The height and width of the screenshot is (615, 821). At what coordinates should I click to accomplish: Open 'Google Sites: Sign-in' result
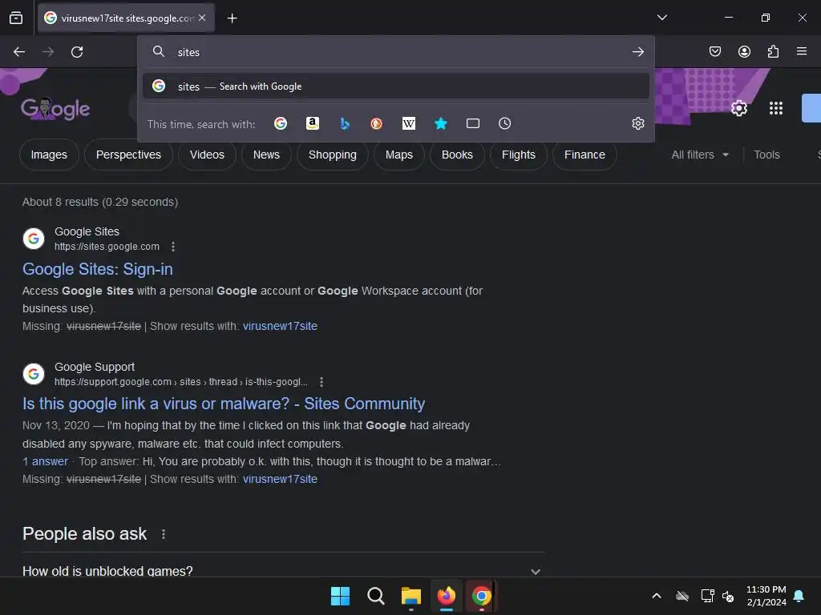tap(97, 269)
